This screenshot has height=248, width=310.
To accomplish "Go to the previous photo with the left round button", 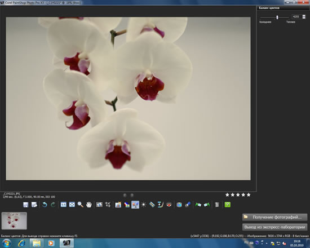I will (x=125, y=196).
